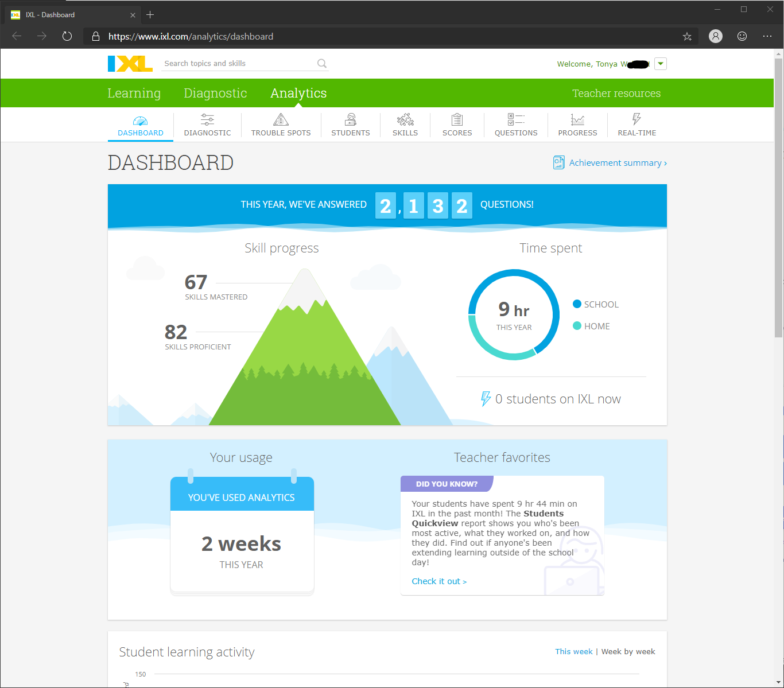Click the feedback smiley icon
Image resolution: width=784 pixels, height=688 pixels.
coord(742,36)
